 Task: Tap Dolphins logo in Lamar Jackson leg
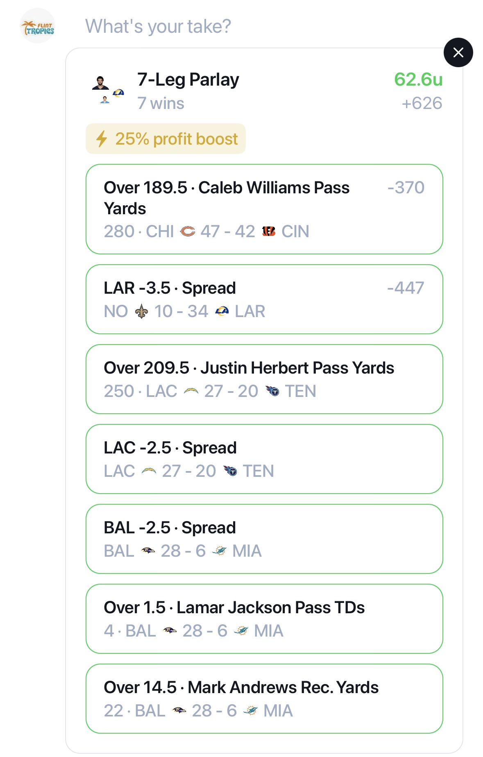pos(241,631)
